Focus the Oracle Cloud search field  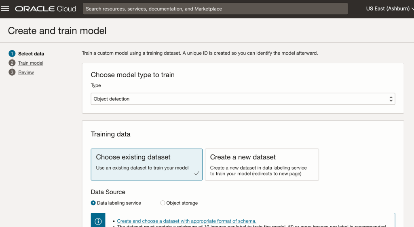tap(215, 8)
